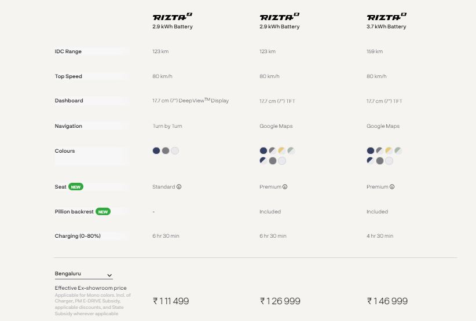Viewport: 476px width, 321px height.
Task: Click Premium seat info icon for ₹126 999 model
Action: [x=286, y=187]
